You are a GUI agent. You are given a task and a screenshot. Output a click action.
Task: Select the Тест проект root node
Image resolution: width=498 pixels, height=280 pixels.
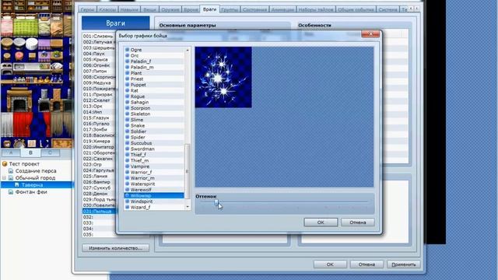pyautogui.click(x=24, y=164)
